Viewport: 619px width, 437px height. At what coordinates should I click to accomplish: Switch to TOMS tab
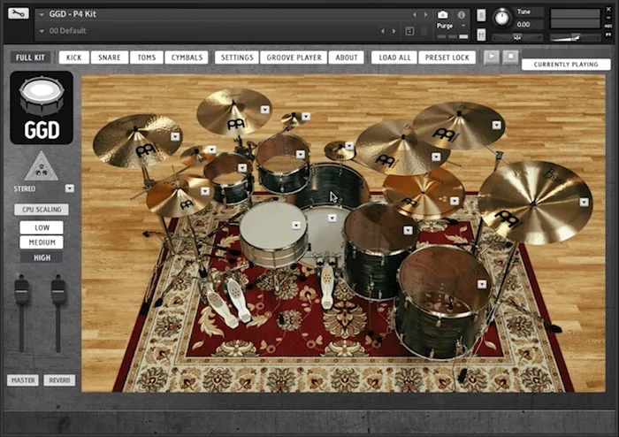point(147,57)
